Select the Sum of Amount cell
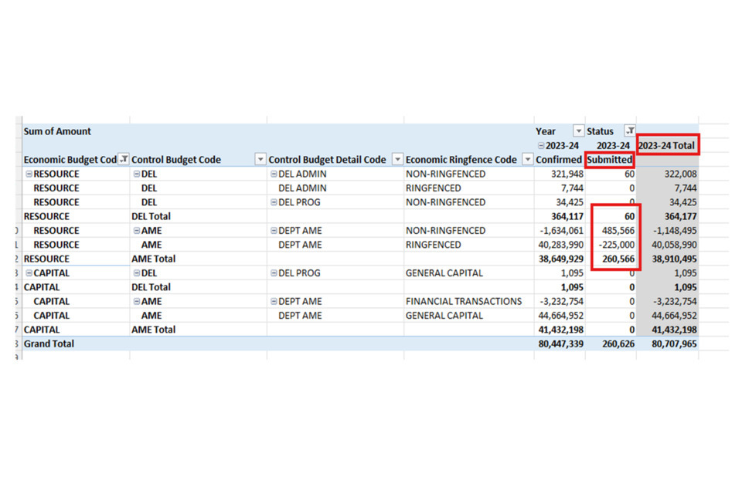This screenshot has height=494, width=742. point(57,131)
